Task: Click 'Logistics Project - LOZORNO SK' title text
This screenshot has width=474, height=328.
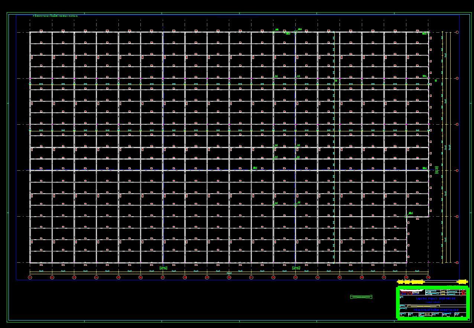Action: click(x=435, y=298)
